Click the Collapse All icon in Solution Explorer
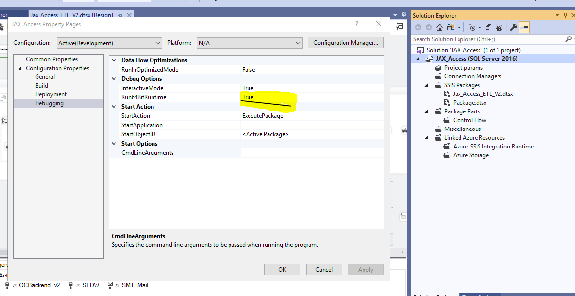 click(488, 27)
